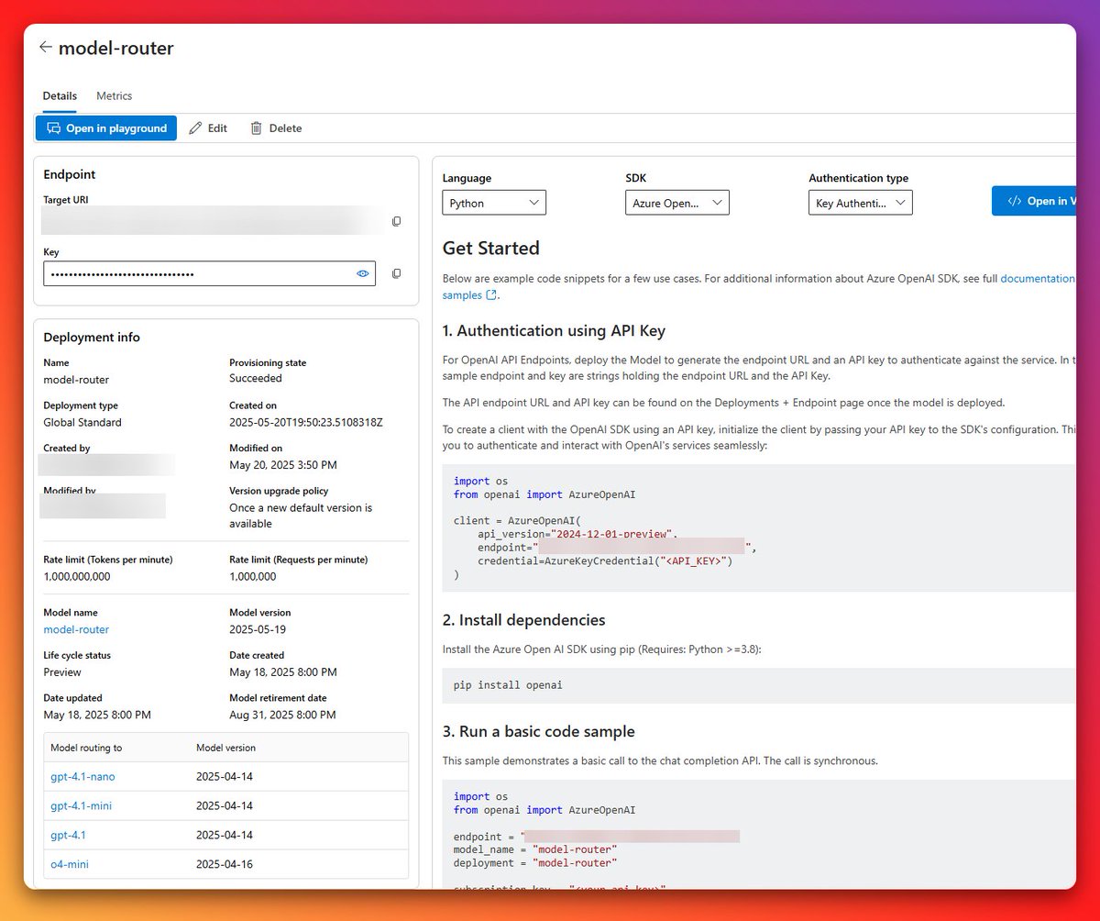The width and height of the screenshot is (1100, 921).
Task: Select the 'Global Standard' deployment type value
Action: coord(82,422)
